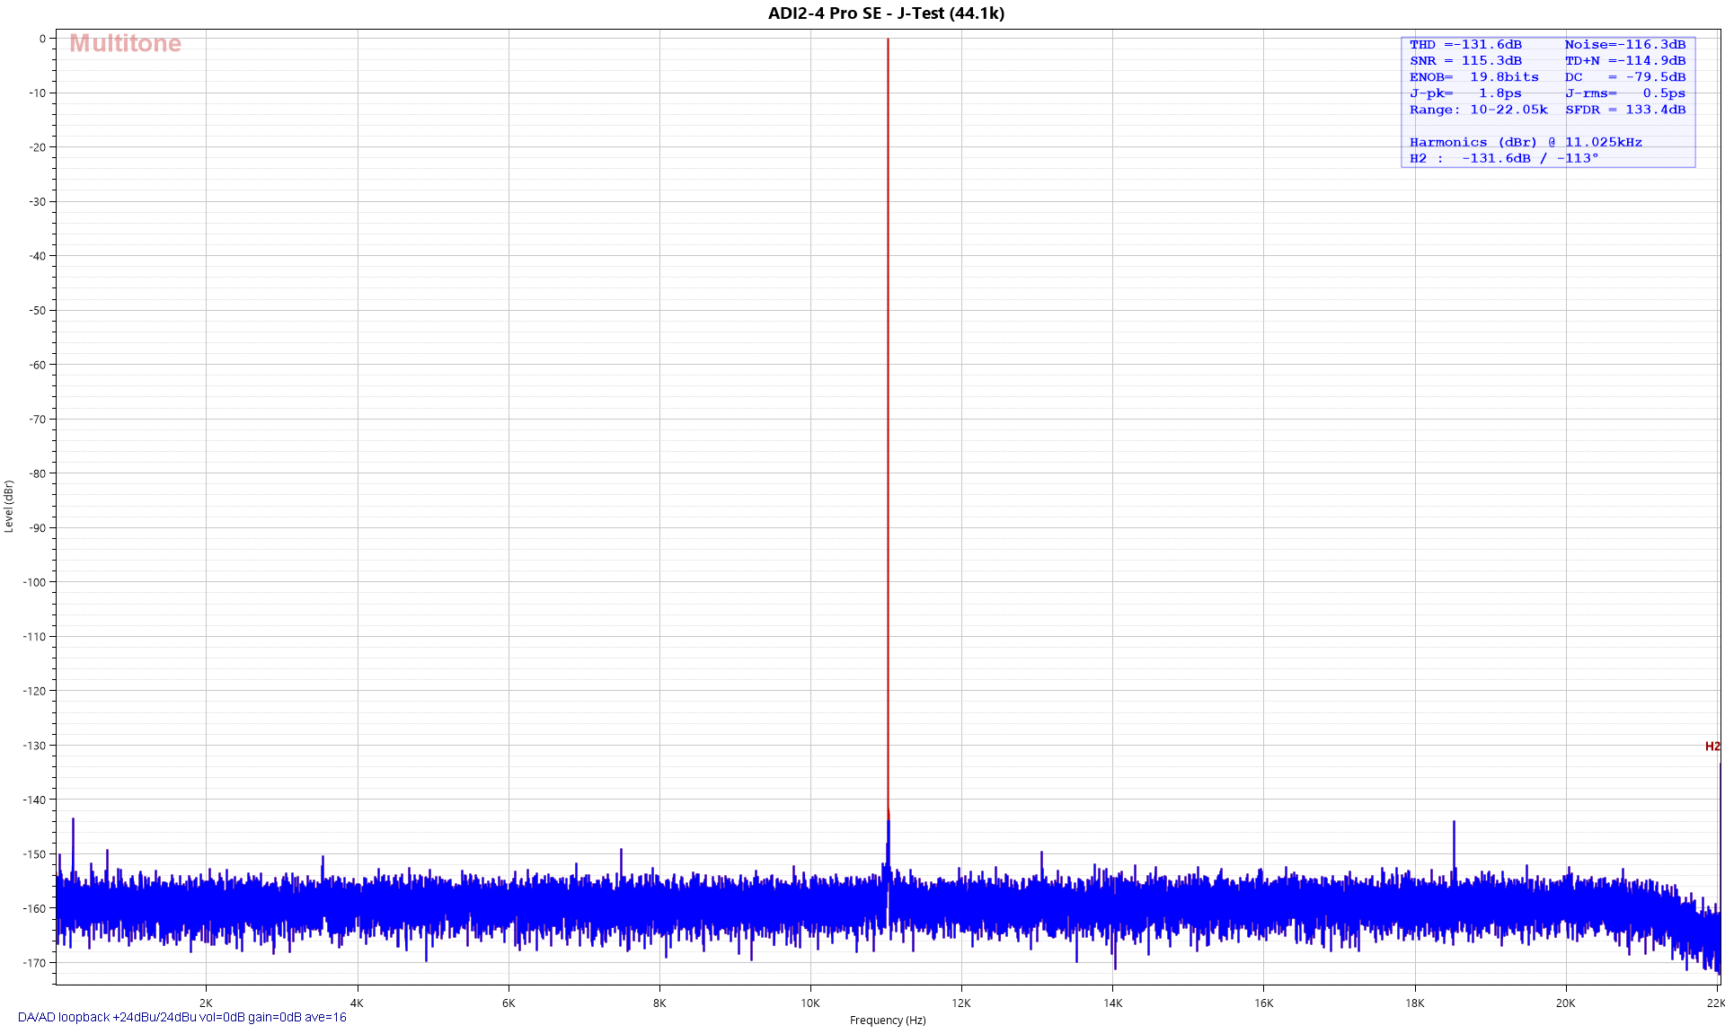Viewport: 1725px width, 1034px height.
Task: Click the chart title ADI2-4 Pro SE - J-Test
Action: click(x=886, y=13)
